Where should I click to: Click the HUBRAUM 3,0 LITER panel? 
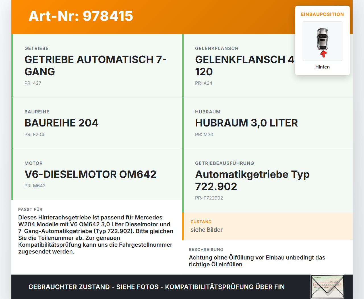click(246, 123)
